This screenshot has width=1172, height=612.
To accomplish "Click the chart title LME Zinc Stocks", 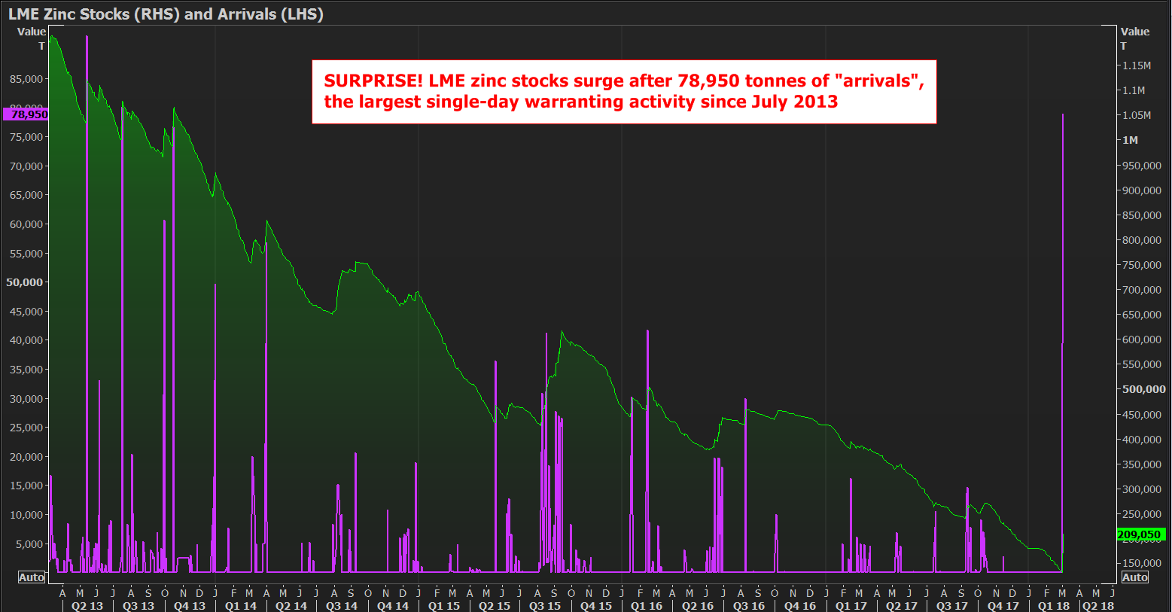I will pos(166,14).
